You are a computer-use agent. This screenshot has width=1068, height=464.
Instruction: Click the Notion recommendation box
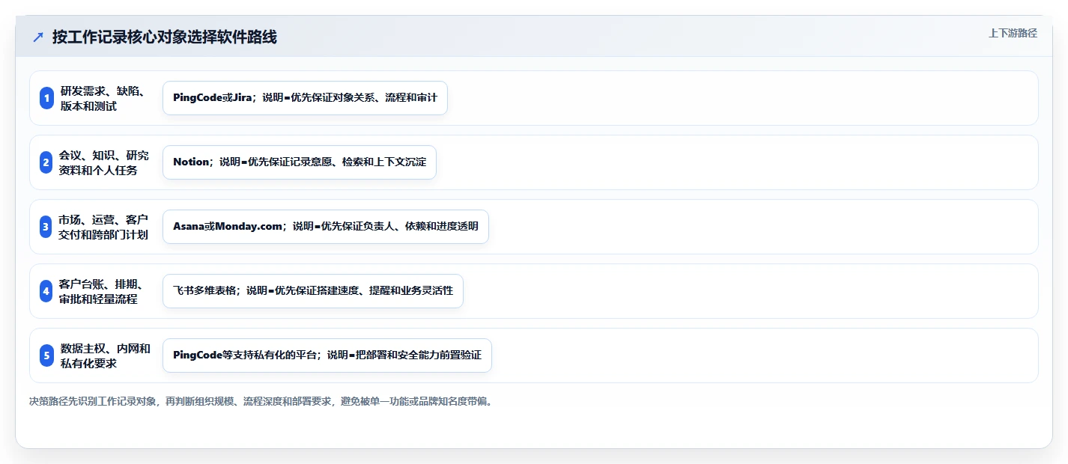pyautogui.click(x=300, y=162)
